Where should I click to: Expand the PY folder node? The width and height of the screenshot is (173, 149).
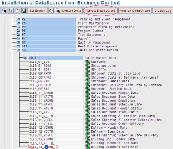point(18,39)
